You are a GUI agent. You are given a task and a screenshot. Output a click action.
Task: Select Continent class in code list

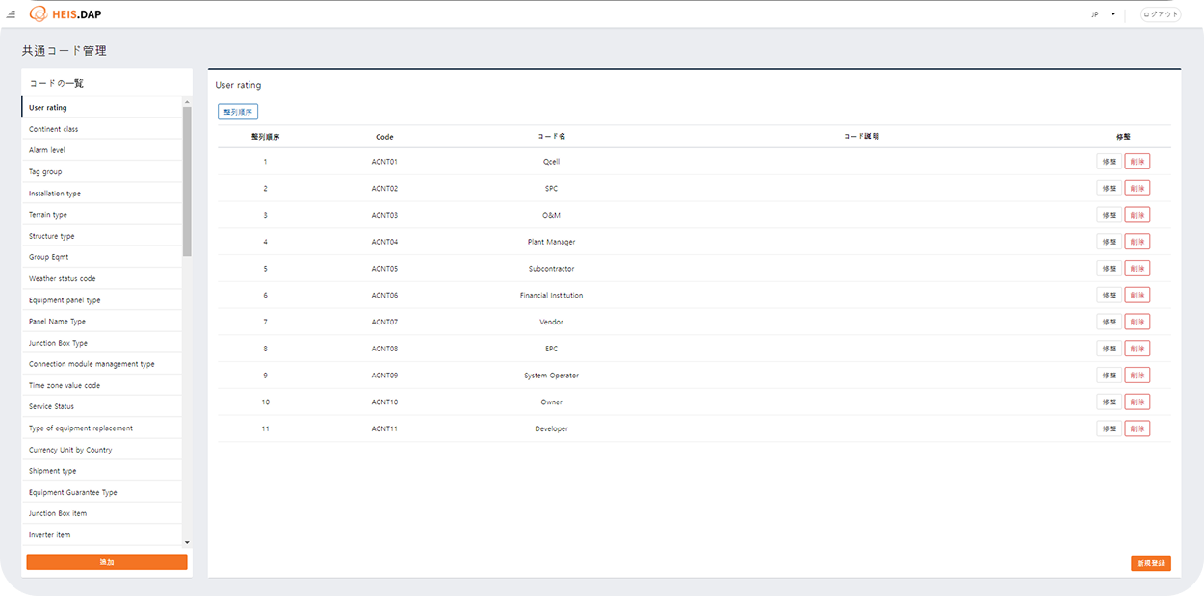(54, 129)
